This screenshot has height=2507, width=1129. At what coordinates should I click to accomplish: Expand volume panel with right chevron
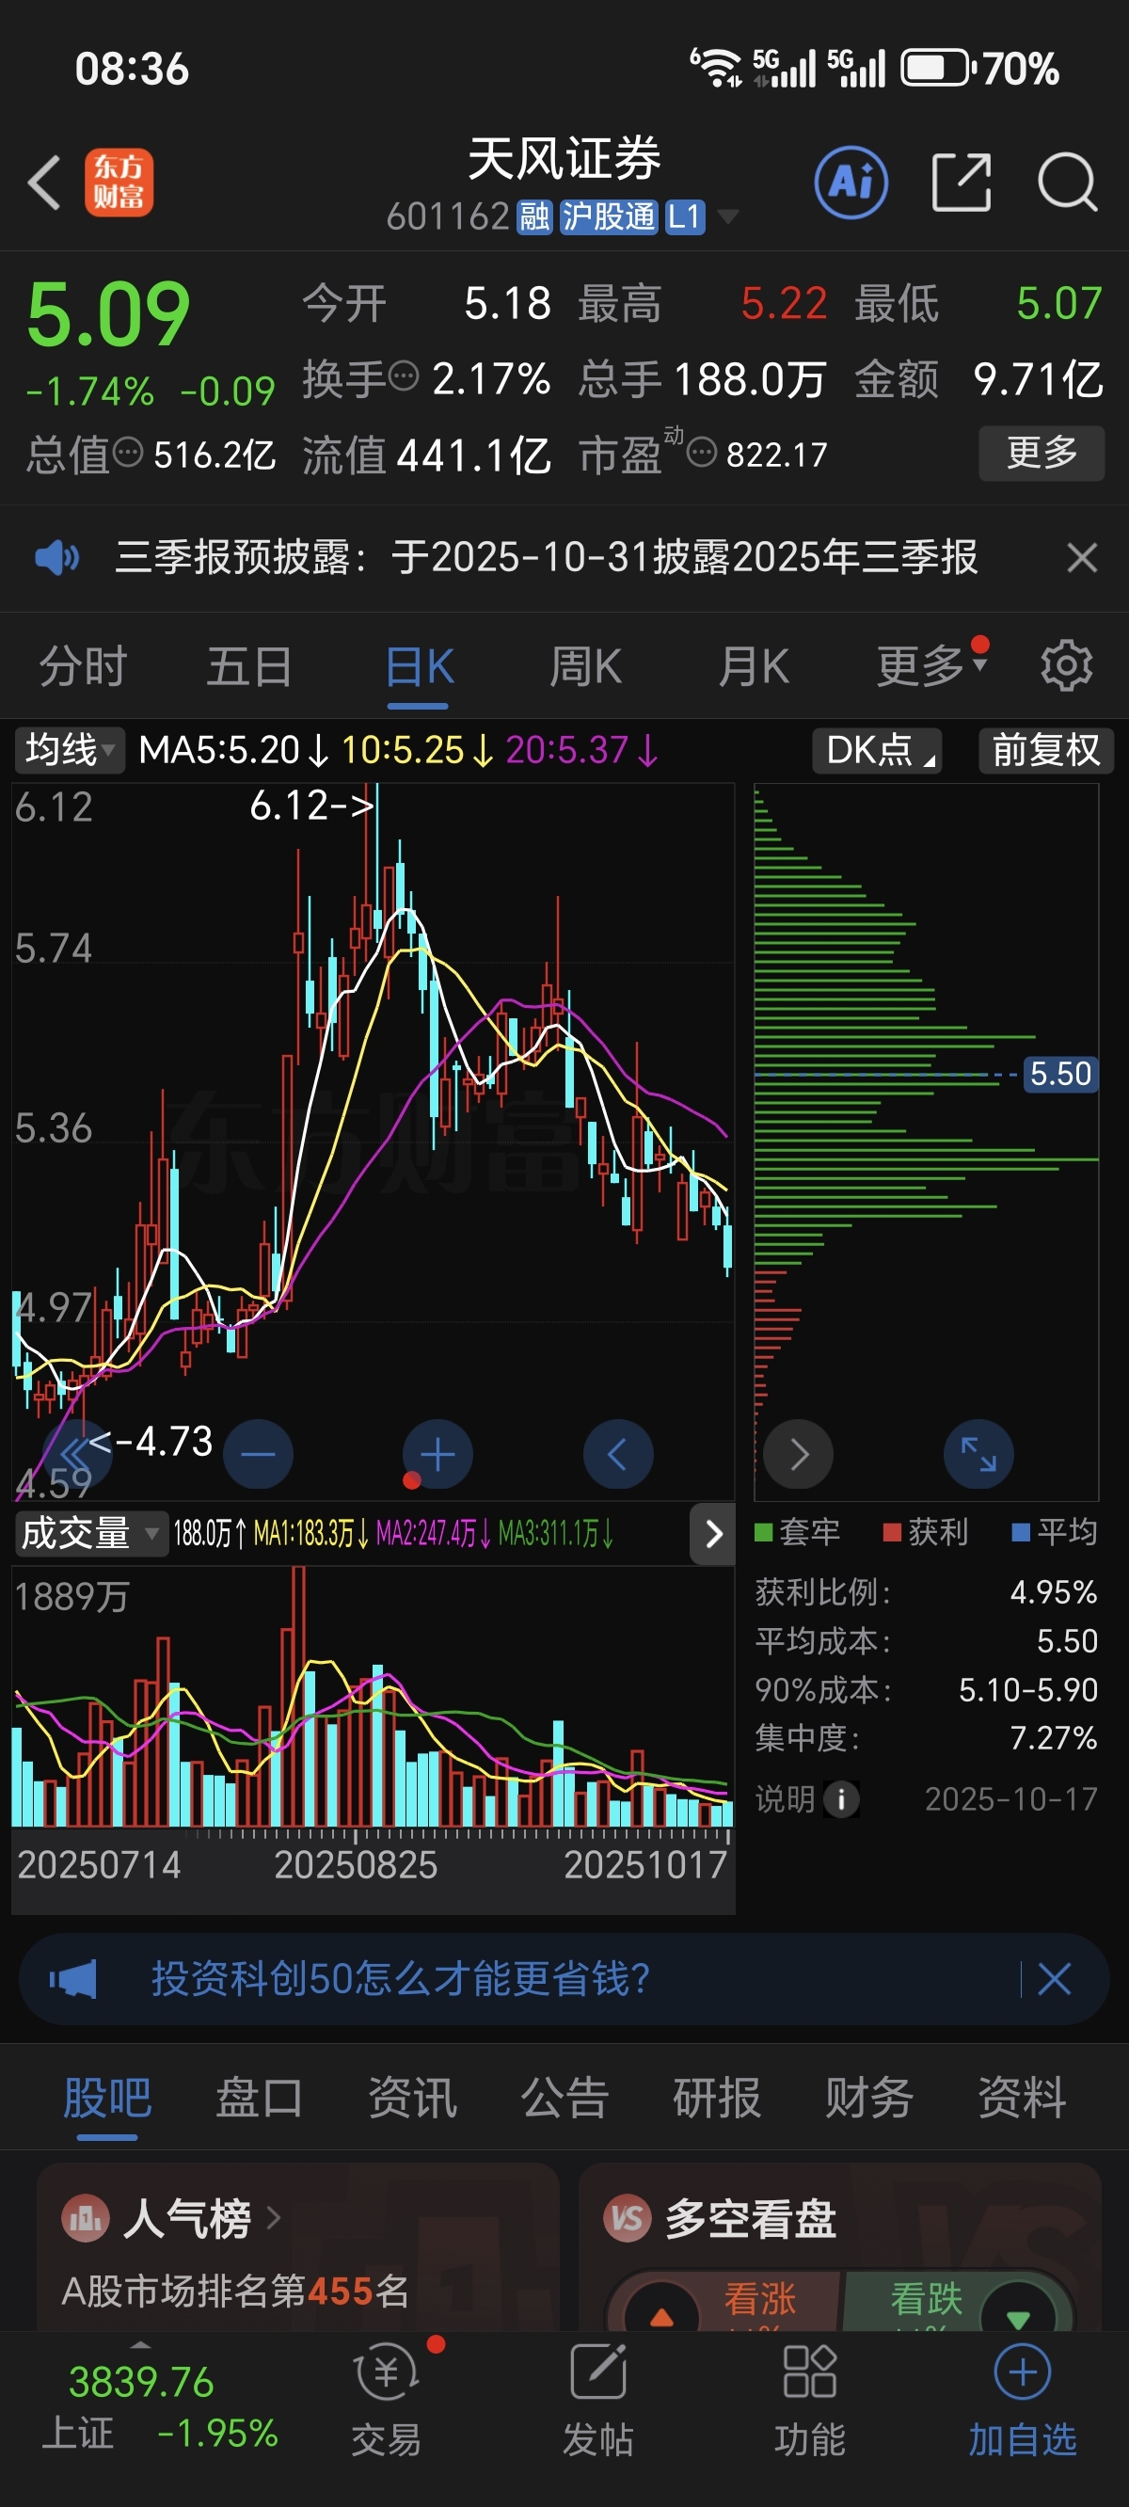[712, 1534]
